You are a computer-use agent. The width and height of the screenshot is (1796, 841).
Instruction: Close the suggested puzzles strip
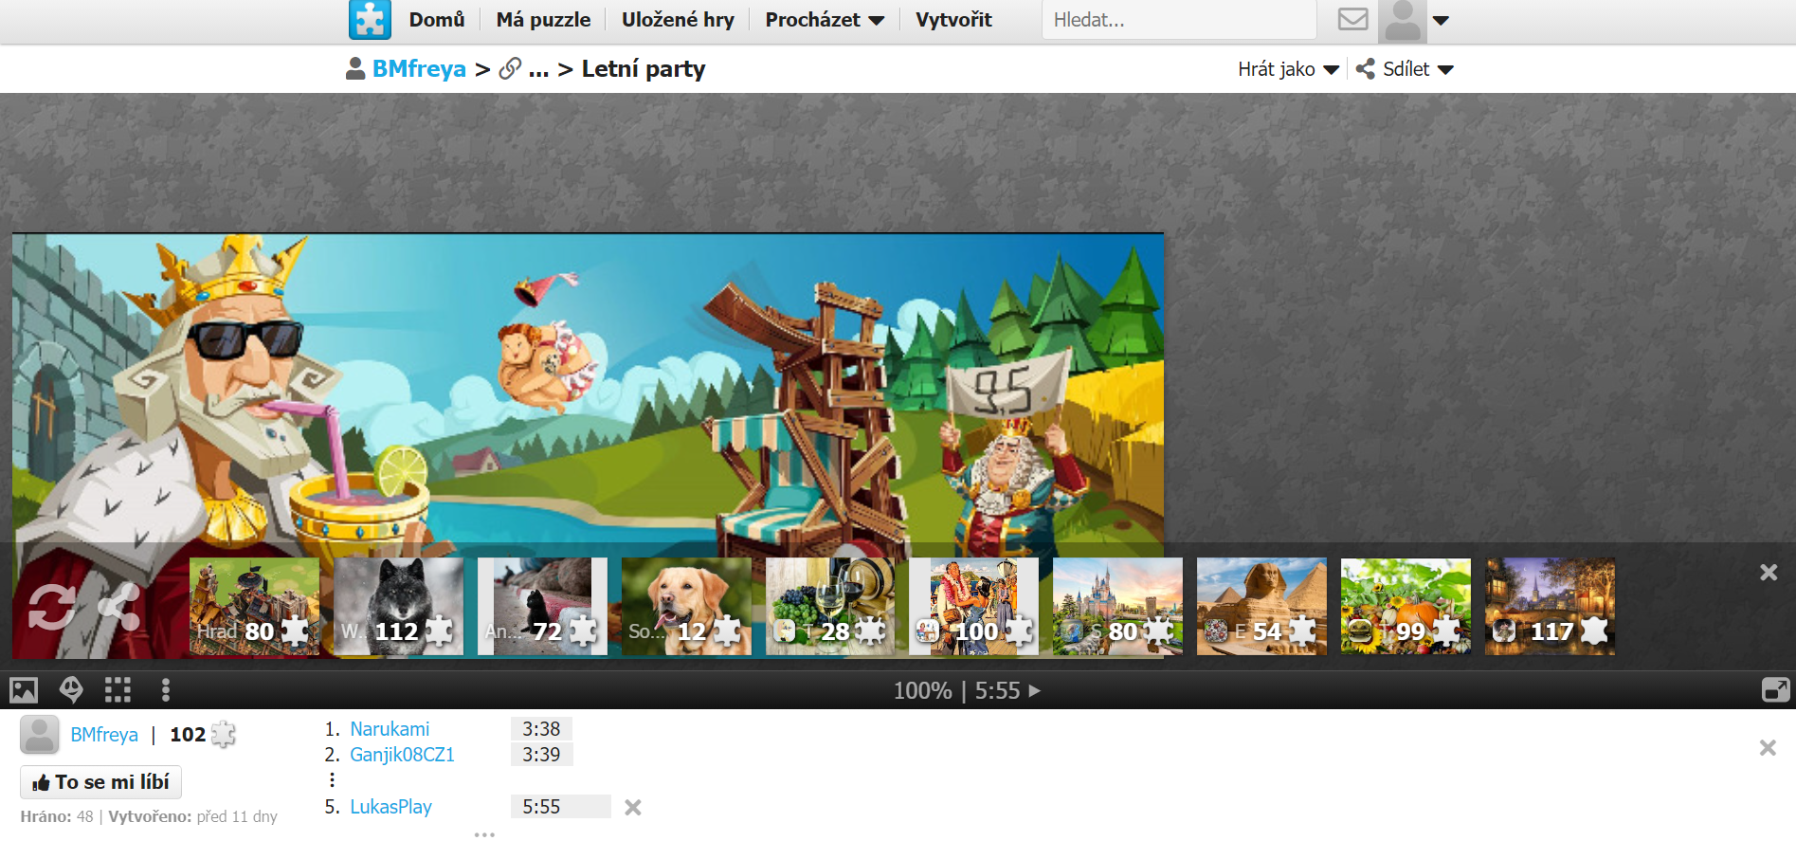click(x=1769, y=572)
